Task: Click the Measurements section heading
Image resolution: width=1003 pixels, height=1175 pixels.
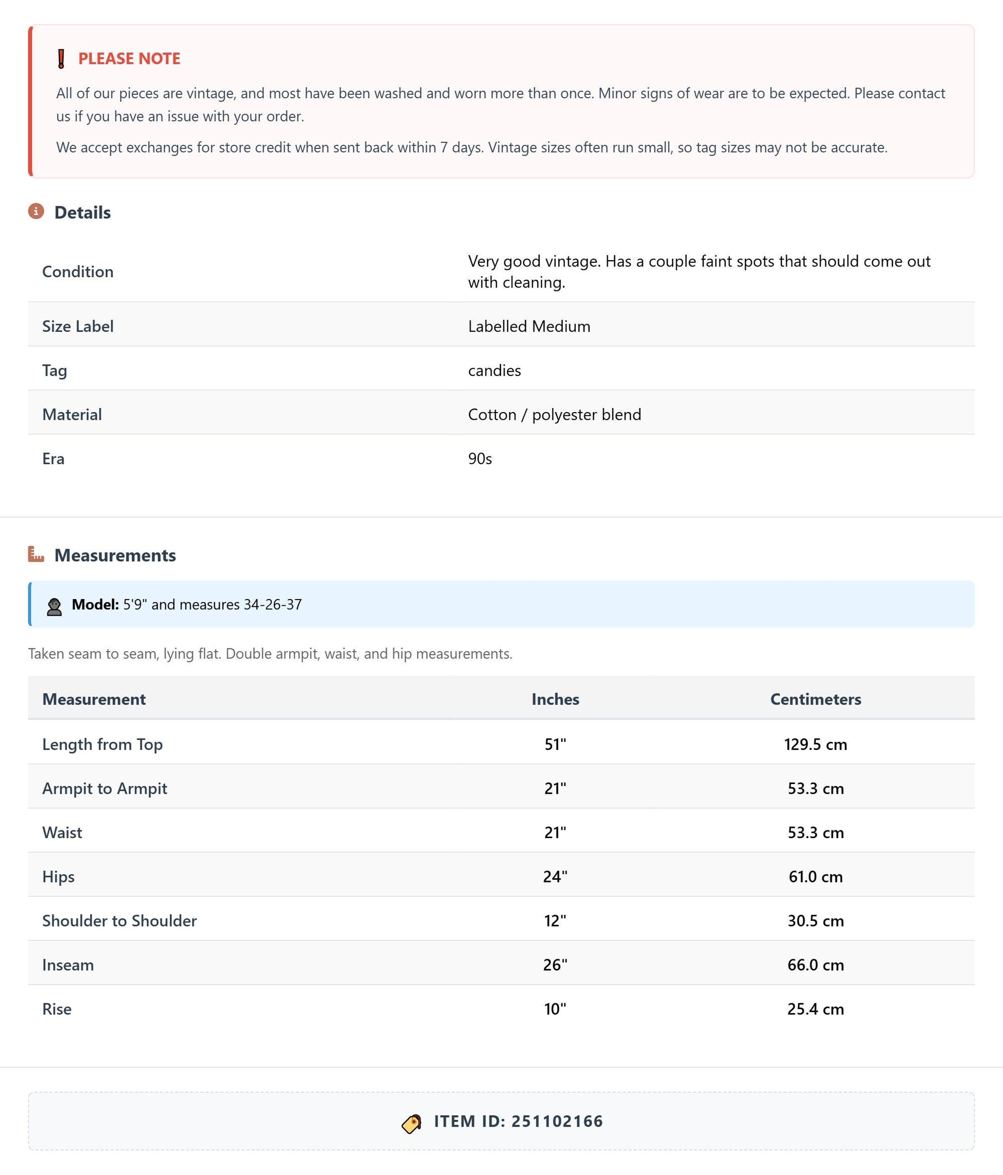Action: coord(115,555)
